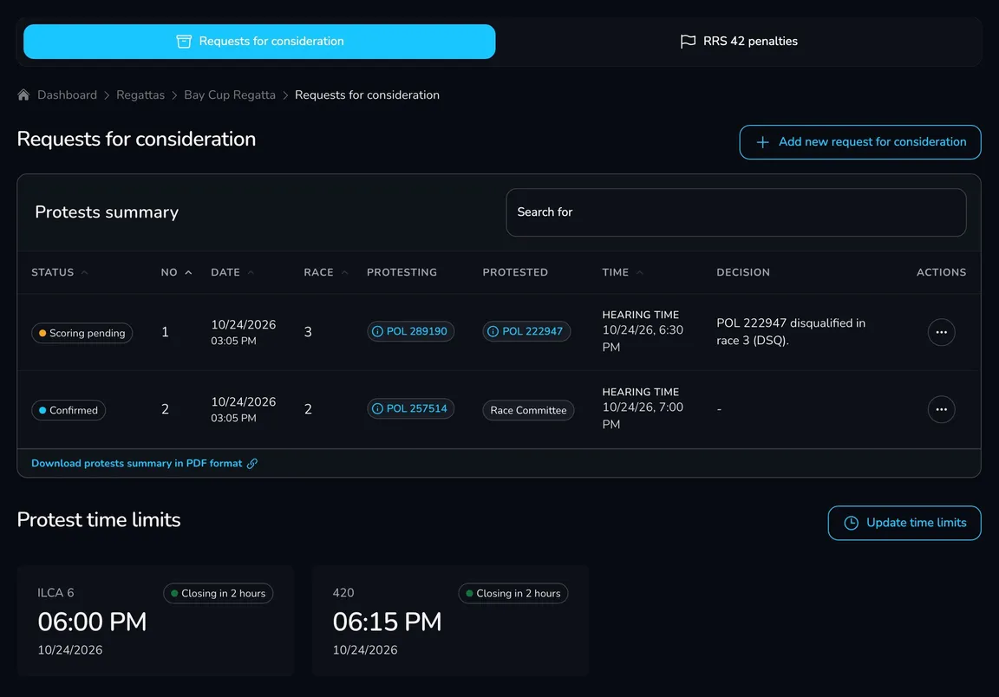
Task: Click the 06:15 PM time limit value
Action: click(387, 622)
